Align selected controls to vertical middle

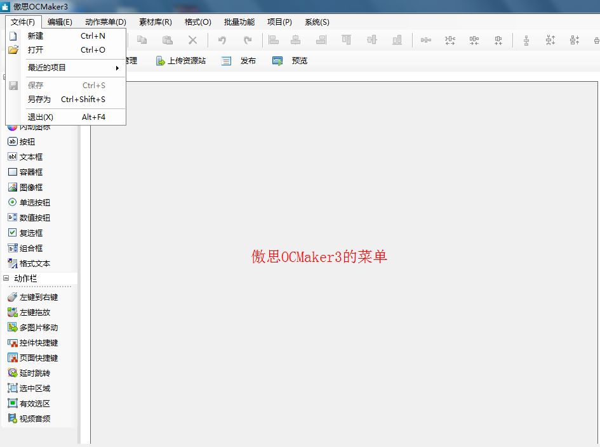pos(371,40)
